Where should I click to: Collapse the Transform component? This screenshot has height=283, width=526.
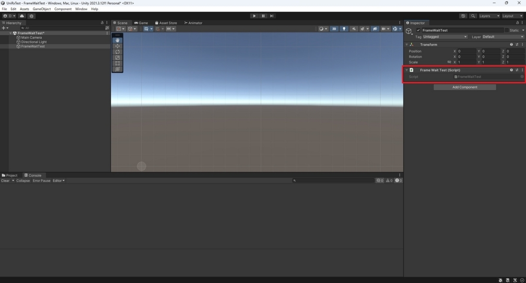point(406,45)
